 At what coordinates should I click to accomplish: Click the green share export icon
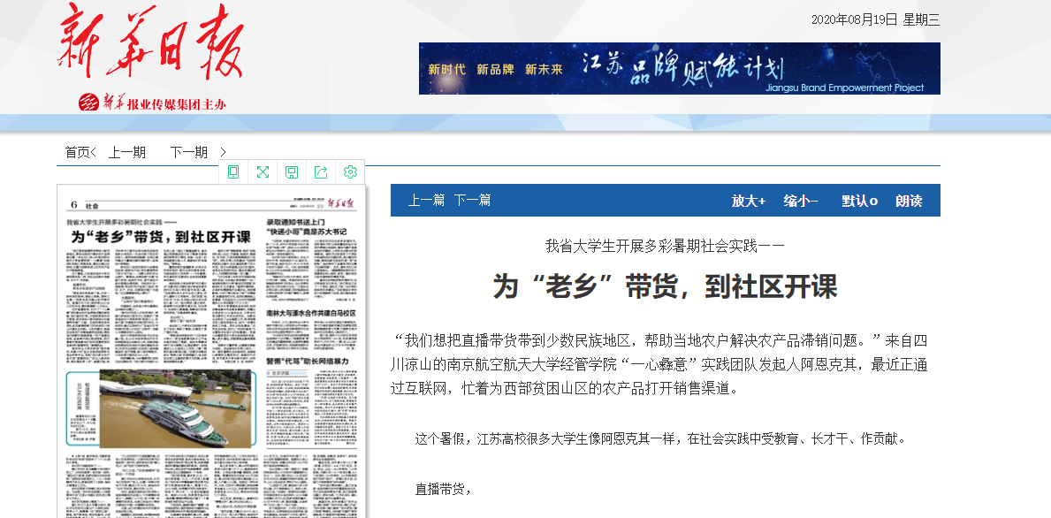coord(321,171)
